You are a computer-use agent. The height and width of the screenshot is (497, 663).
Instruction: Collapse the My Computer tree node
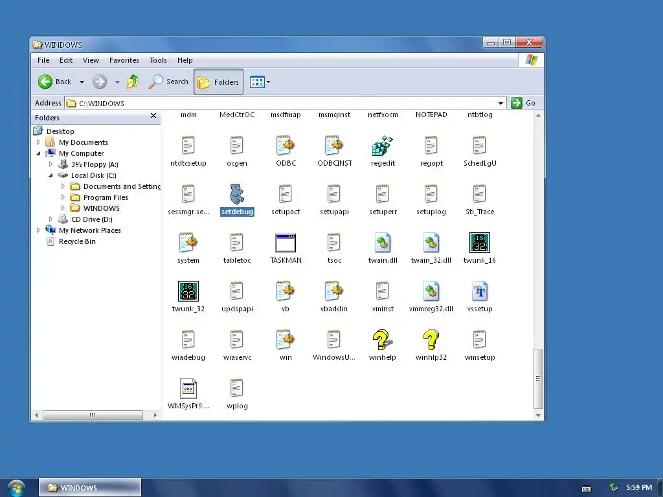(38, 153)
